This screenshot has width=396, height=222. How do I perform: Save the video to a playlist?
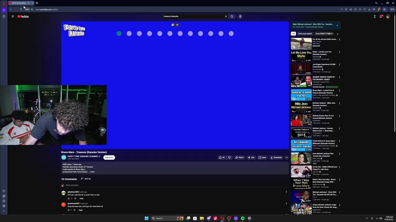pyautogui.click(x=262, y=158)
